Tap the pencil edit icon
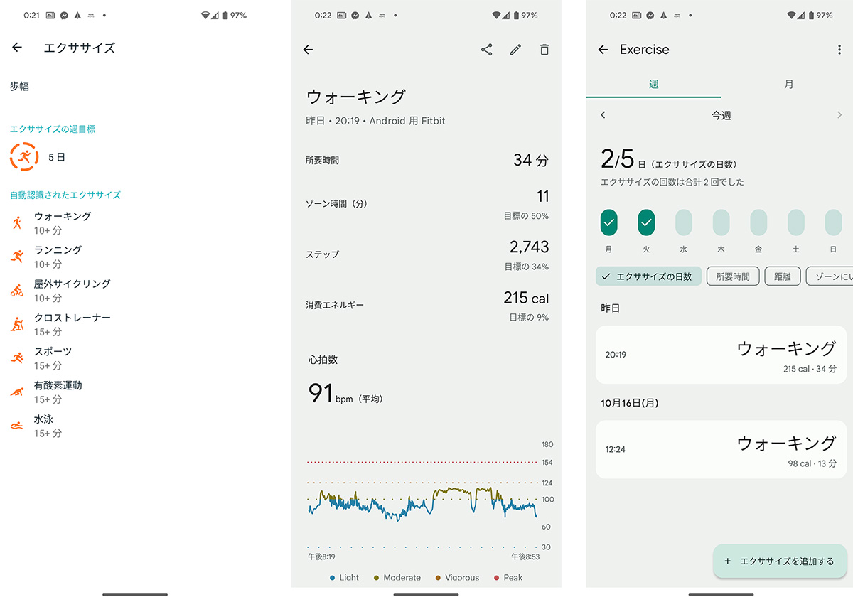The width and height of the screenshot is (853, 602). coord(515,50)
